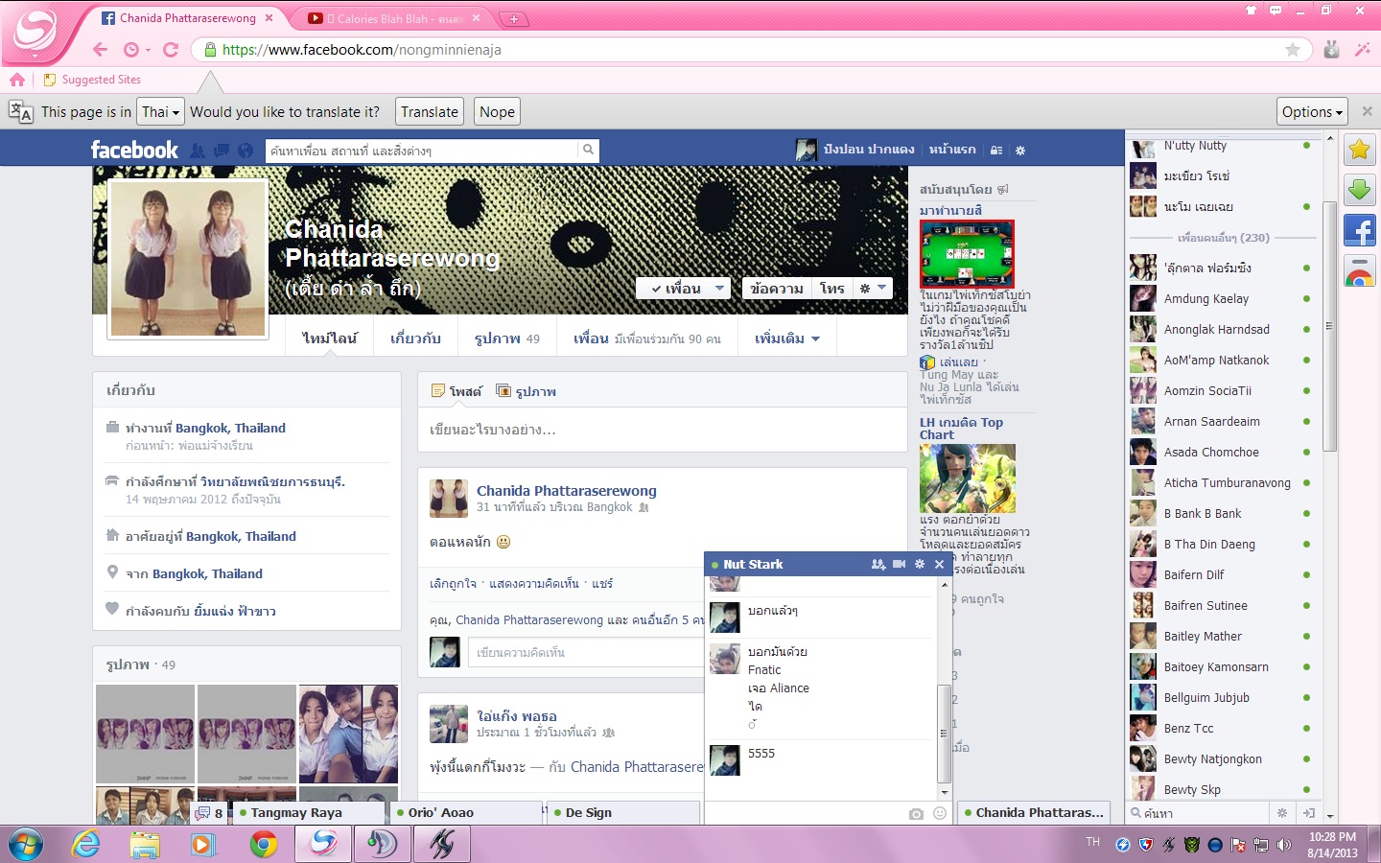Click the post comment input field
The height and width of the screenshot is (863, 1381).
586,652
